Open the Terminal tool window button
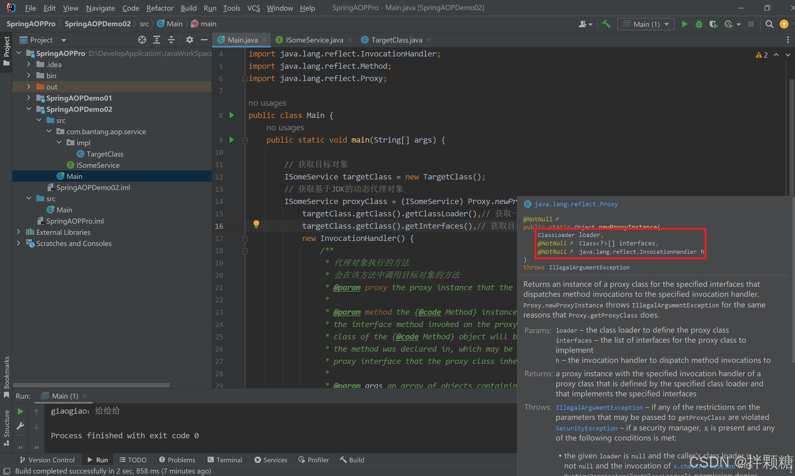This screenshot has height=476, width=795. pos(225,460)
